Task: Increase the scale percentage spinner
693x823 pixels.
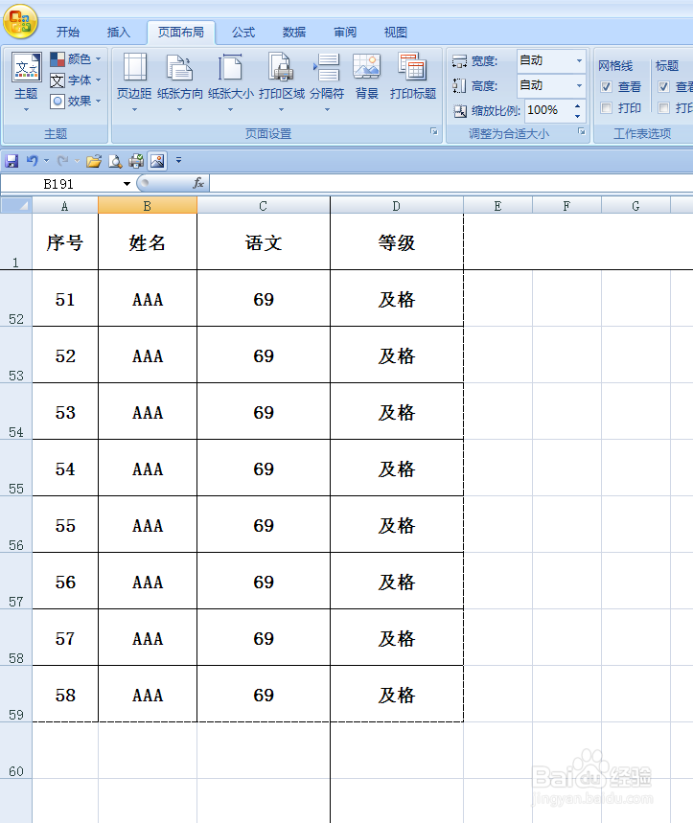Action: pos(577,105)
